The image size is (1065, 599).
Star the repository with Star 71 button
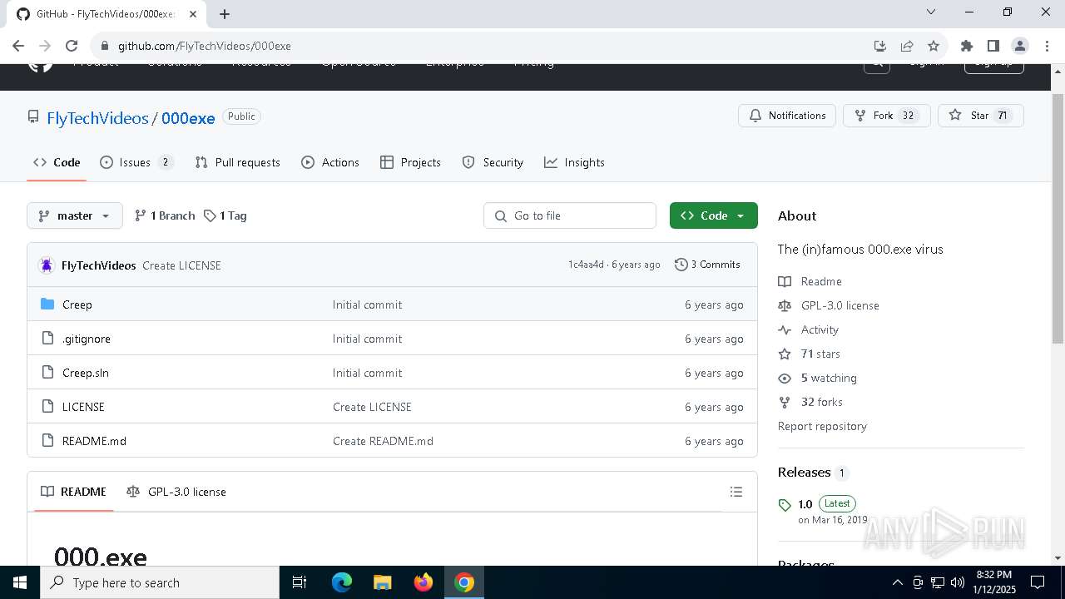980,116
